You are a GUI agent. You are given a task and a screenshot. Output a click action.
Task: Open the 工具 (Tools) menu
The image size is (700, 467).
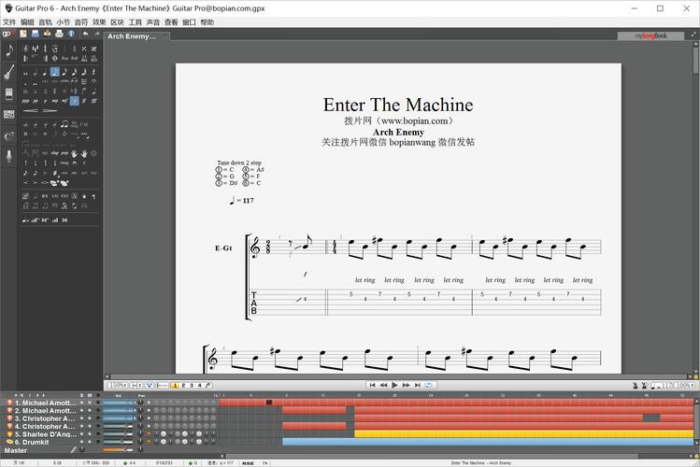coord(136,21)
